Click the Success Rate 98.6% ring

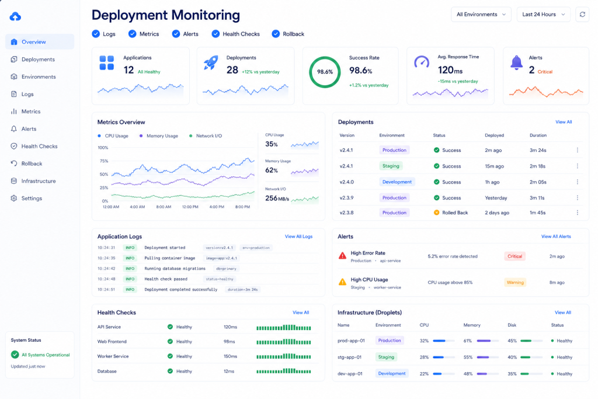pos(325,72)
